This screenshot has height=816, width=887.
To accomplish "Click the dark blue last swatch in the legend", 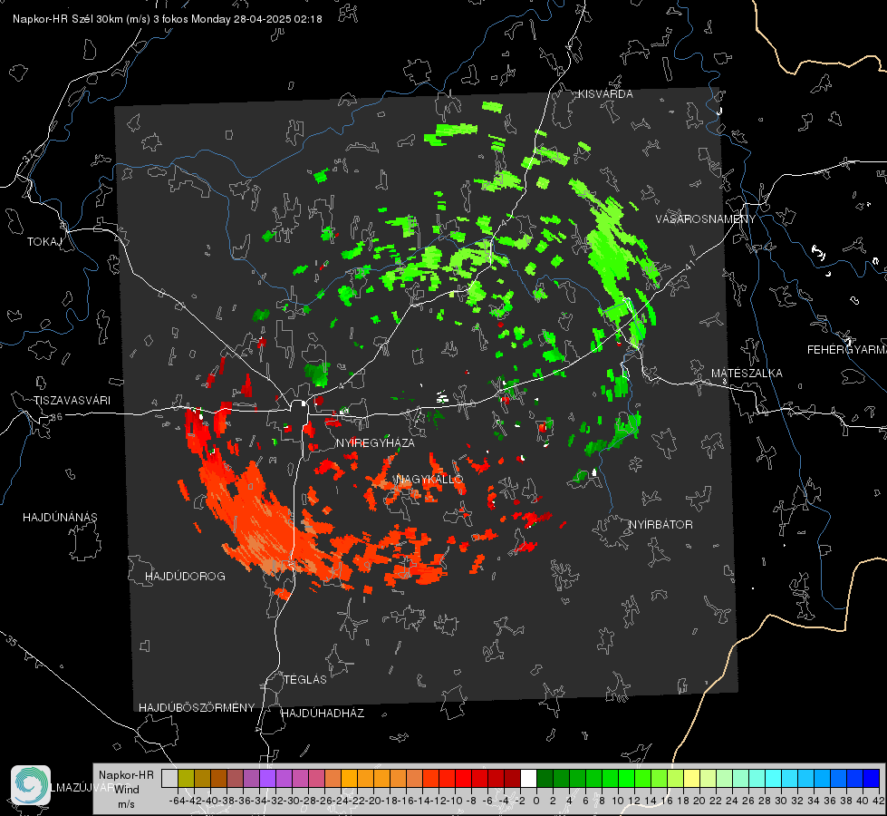I will [872, 778].
